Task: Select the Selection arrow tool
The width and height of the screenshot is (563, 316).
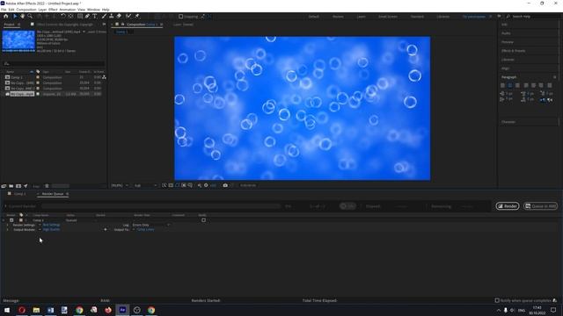Action: [15, 16]
